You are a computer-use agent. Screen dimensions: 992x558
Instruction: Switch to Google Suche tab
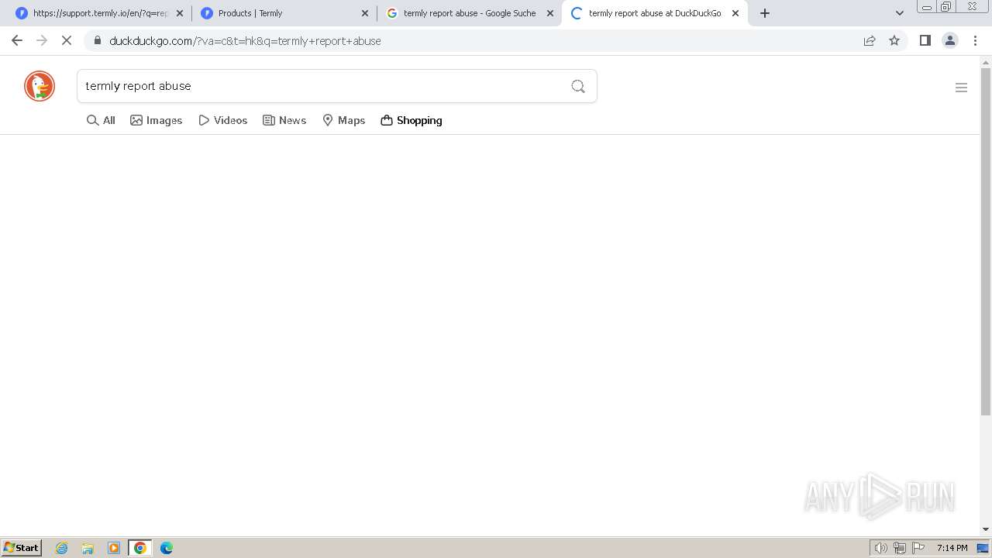coord(470,13)
